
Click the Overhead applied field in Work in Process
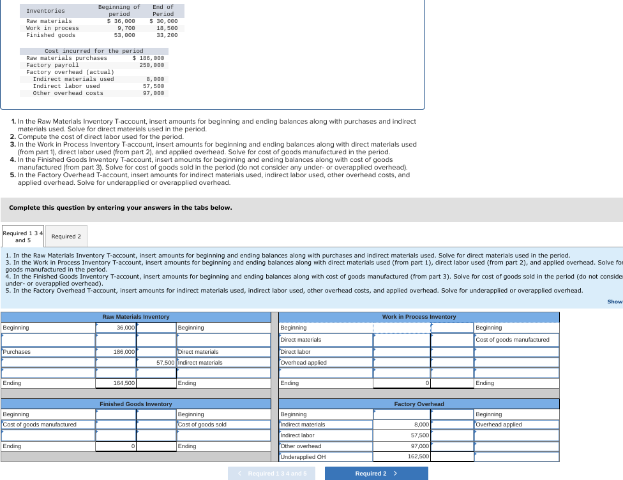click(x=402, y=363)
